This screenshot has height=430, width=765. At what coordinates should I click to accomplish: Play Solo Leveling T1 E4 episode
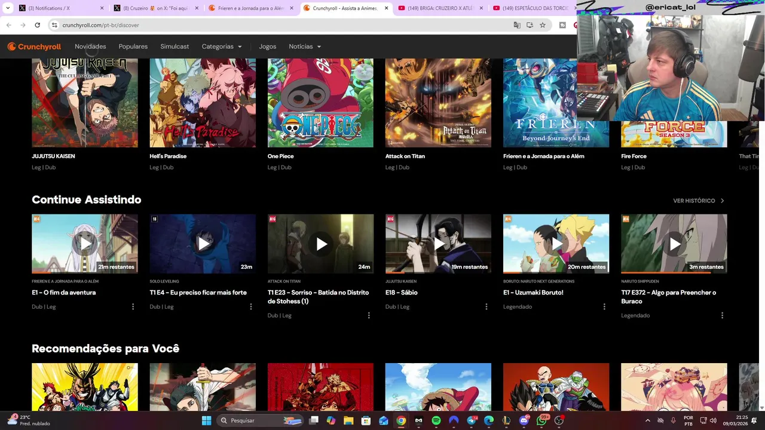point(203,244)
